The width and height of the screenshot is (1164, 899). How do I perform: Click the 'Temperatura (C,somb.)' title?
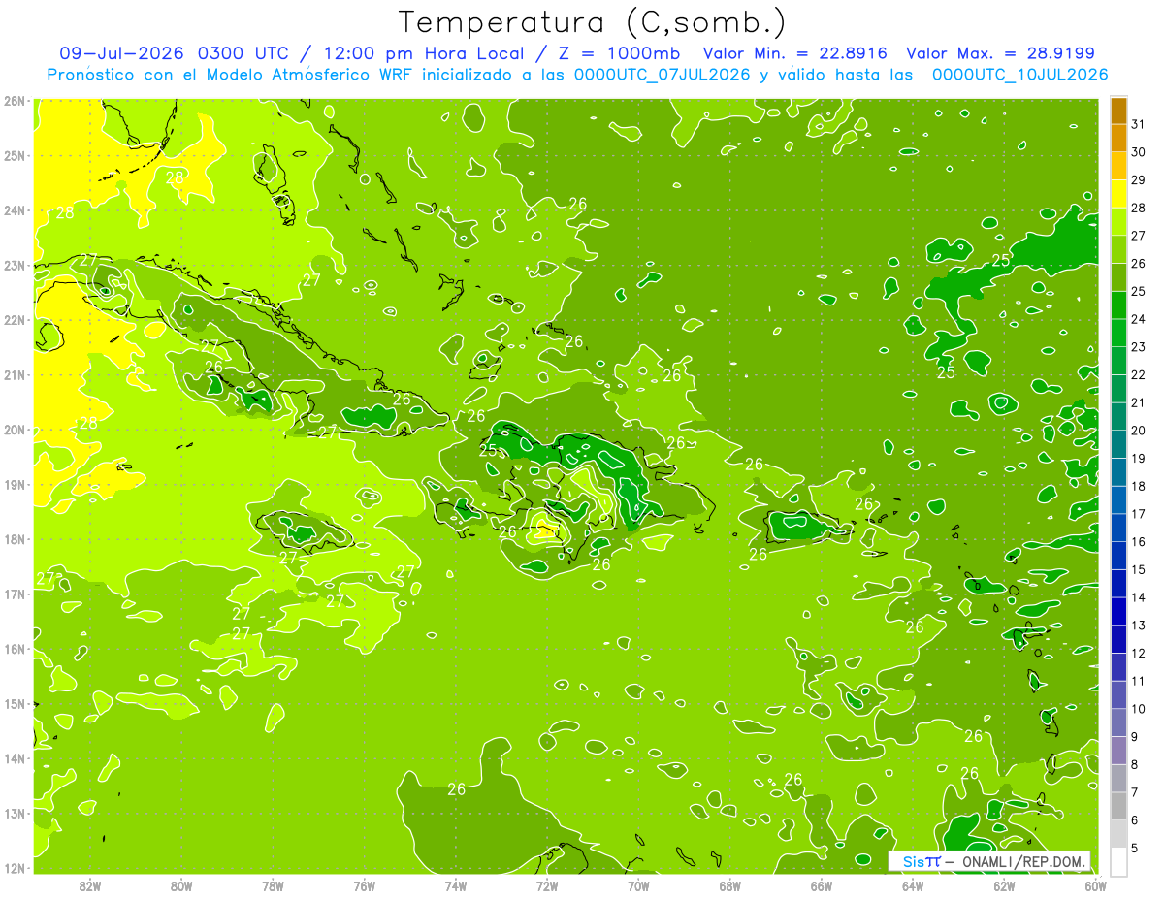[x=593, y=21]
